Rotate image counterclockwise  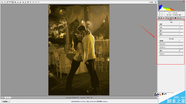click(x=36, y=2)
